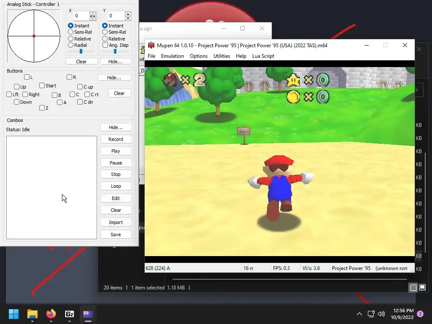Image resolution: width=432 pixels, height=324 pixels.
Task: Open the Options menu
Action: pos(199,56)
